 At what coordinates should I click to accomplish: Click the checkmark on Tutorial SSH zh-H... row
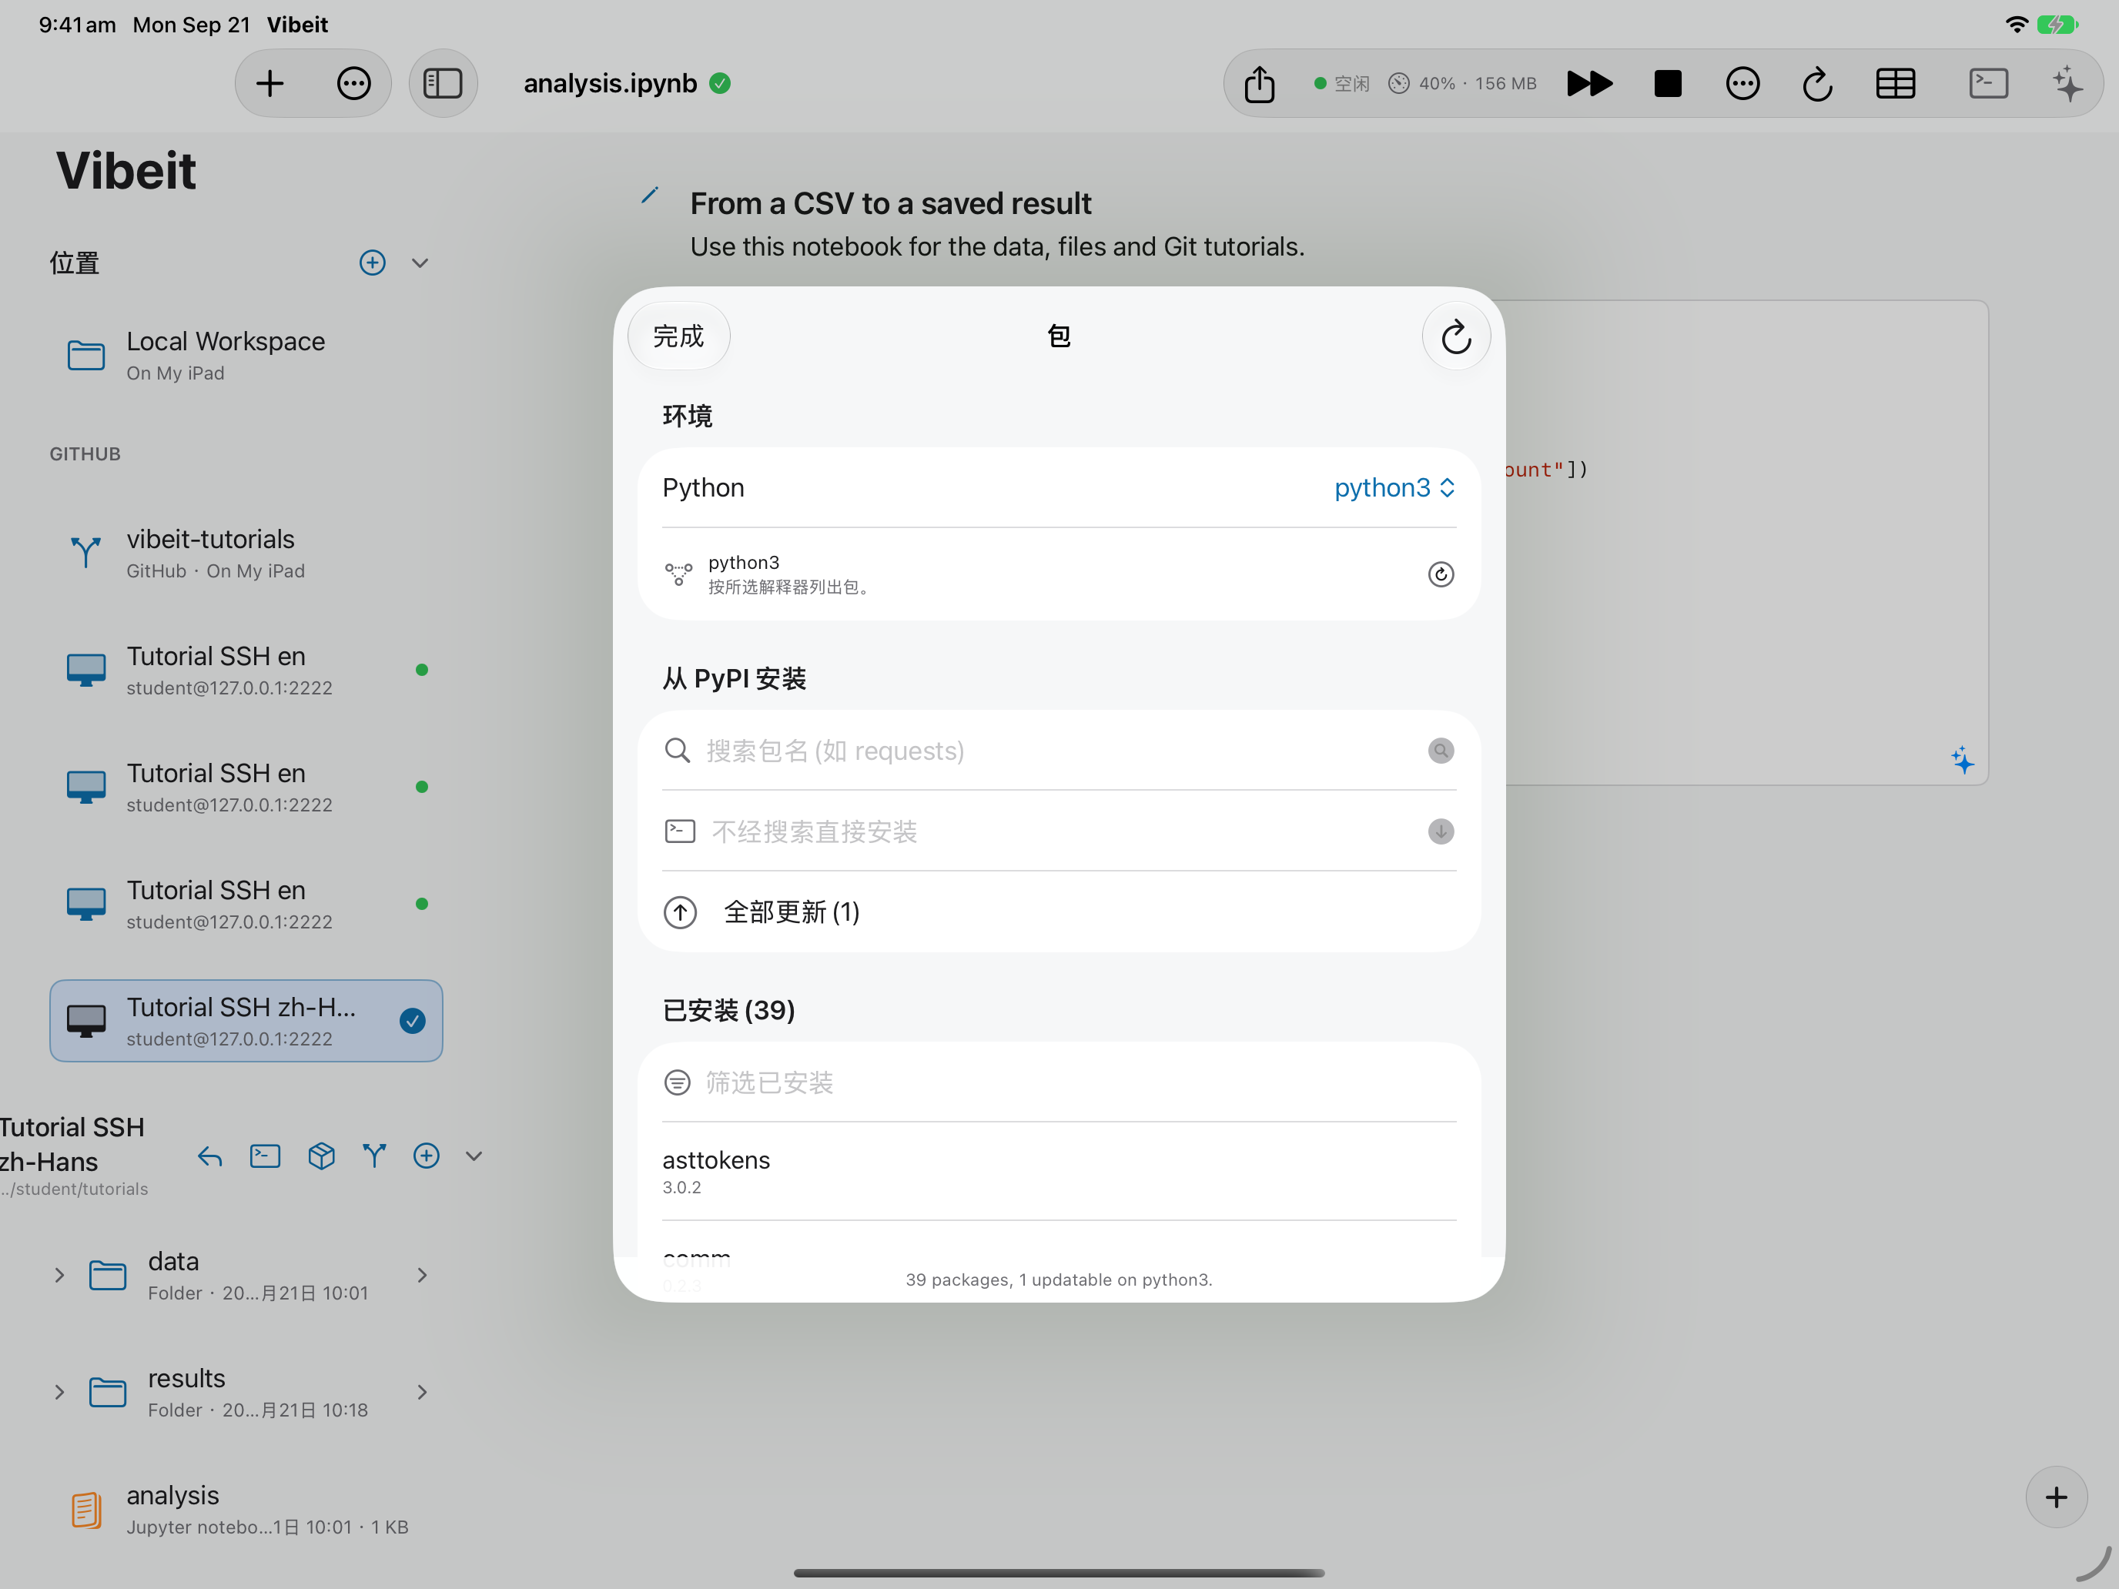(x=412, y=1021)
